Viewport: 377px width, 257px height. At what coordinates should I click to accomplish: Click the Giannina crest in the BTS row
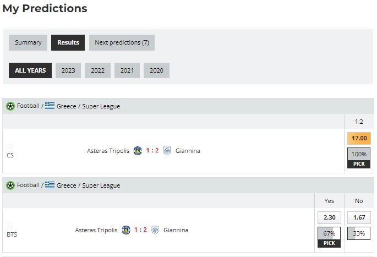click(x=155, y=230)
